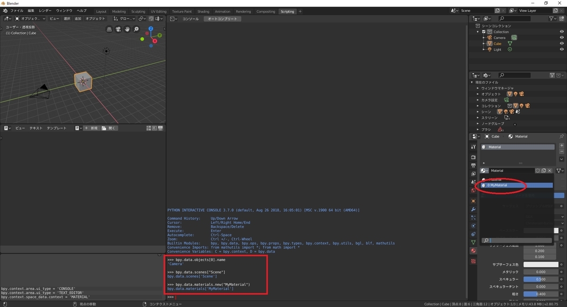Expand the Camera item in outliner
The height and width of the screenshot is (307, 567).
(x=484, y=38)
